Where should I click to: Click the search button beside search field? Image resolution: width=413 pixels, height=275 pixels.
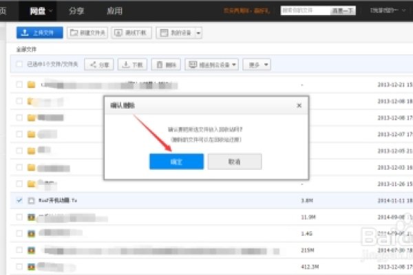pos(343,10)
